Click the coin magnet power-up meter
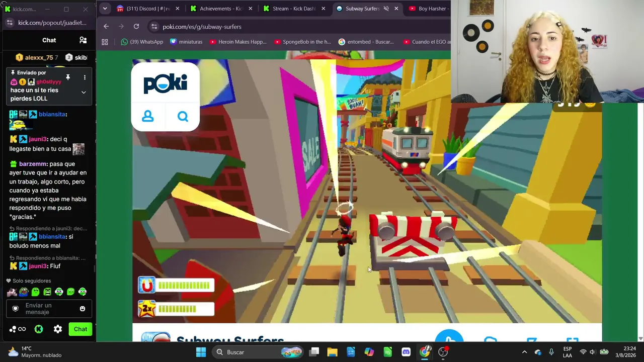The image size is (644, 362). (176, 285)
